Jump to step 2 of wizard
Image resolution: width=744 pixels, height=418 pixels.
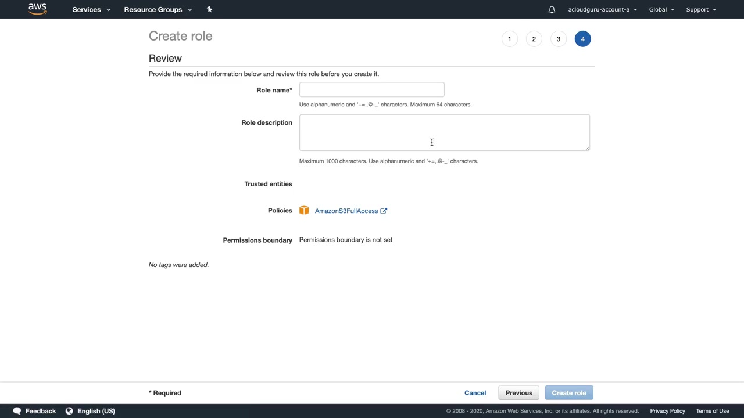[534, 39]
